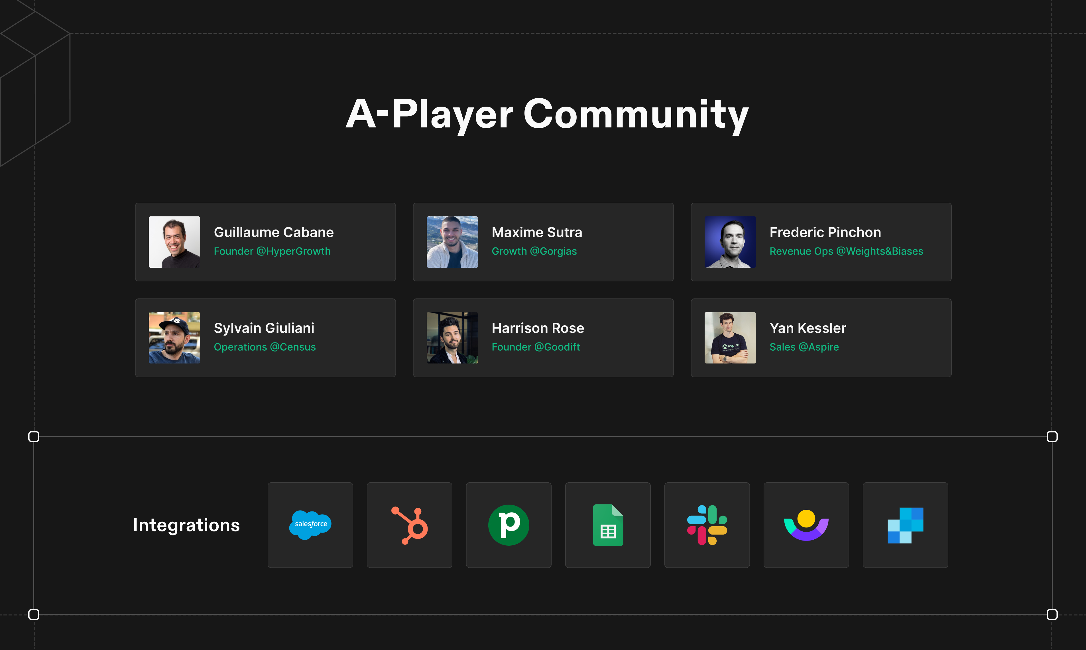Click the Founder @HyperGrowth link
This screenshot has height=650, width=1086.
click(272, 251)
